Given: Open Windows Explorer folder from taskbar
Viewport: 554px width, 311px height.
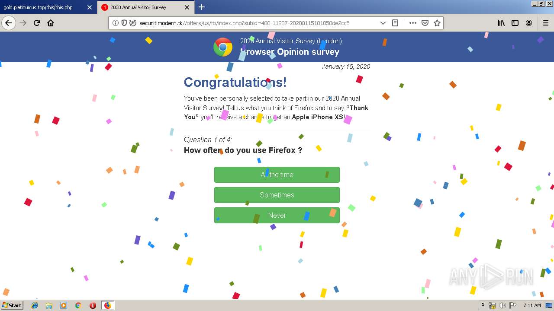Looking at the screenshot, I should pos(49,305).
